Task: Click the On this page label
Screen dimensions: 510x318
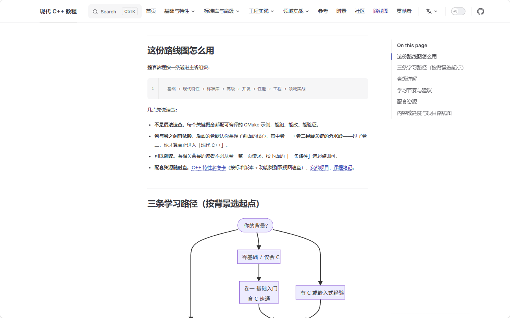Action: pos(412,46)
